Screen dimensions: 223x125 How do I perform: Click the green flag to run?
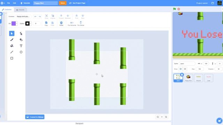click(175, 9)
